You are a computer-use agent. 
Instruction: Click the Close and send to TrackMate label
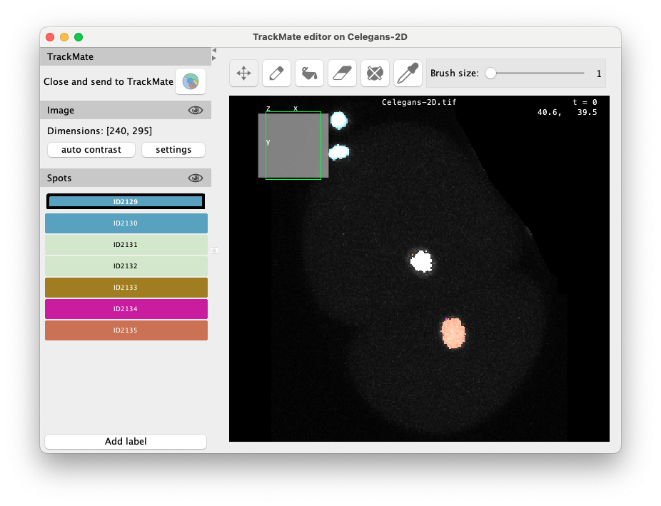(109, 82)
